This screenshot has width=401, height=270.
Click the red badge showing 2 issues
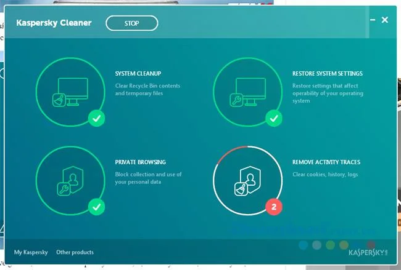274,207
